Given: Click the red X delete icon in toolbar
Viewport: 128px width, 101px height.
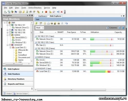Looking at the screenshot, I should 62,12.
